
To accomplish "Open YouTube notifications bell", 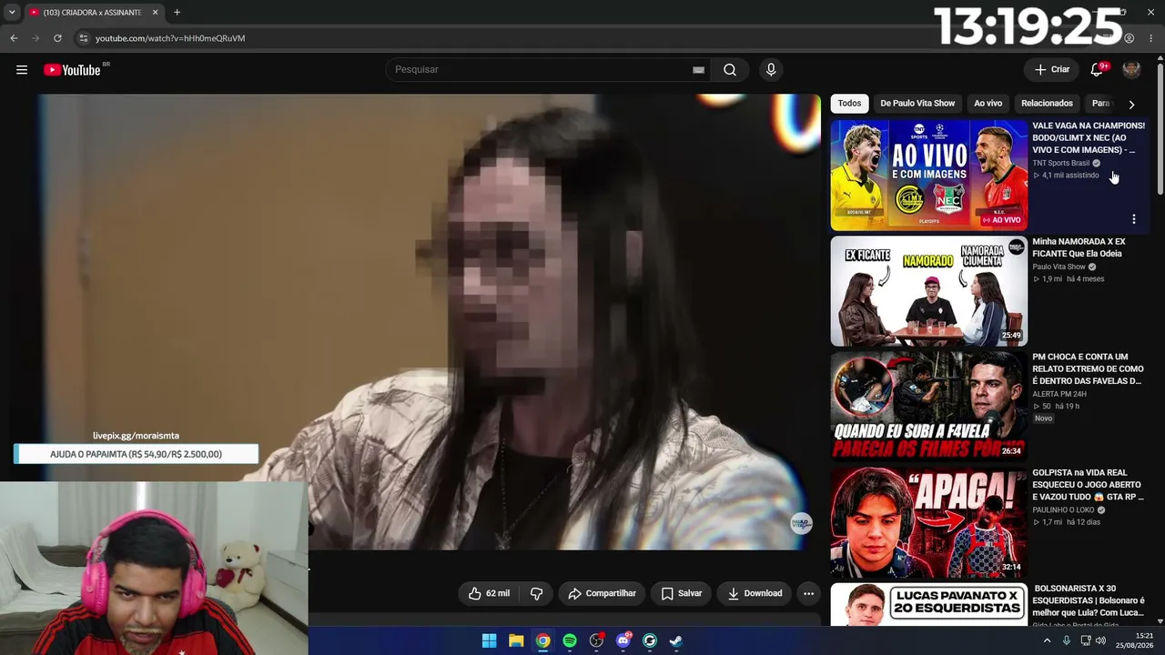I will pyautogui.click(x=1098, y=70).
